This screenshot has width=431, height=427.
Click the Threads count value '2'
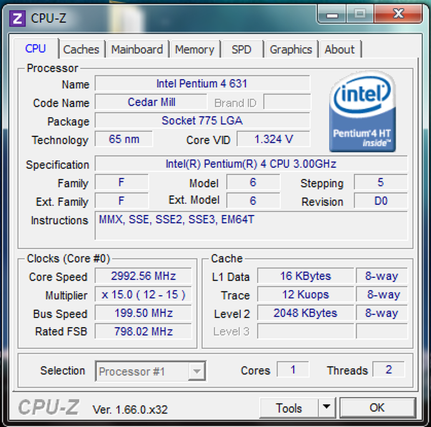point(388,369)
